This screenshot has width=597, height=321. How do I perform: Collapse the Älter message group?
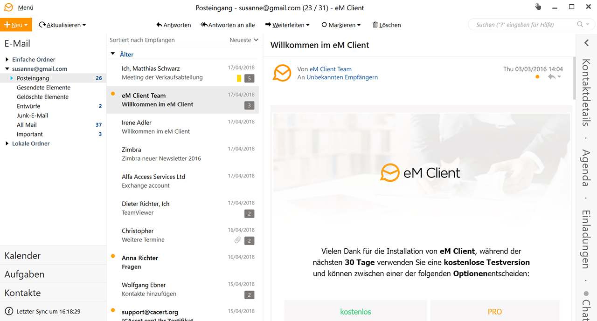[x=113, y=54]
